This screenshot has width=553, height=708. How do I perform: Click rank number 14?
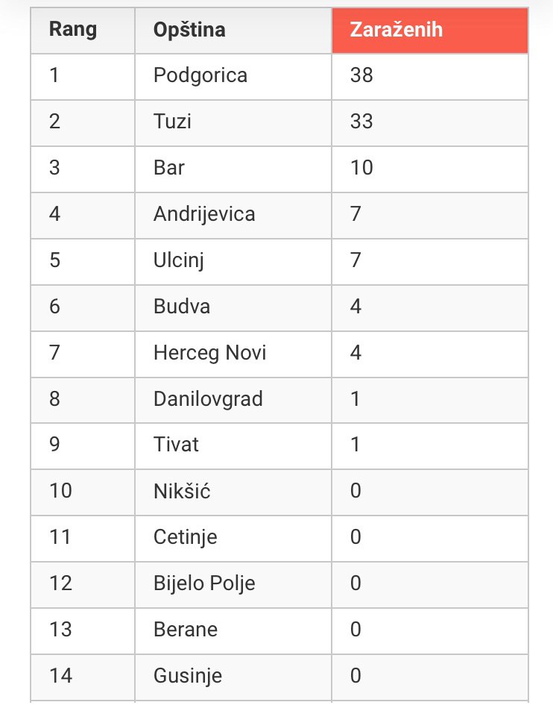[60, 676]
